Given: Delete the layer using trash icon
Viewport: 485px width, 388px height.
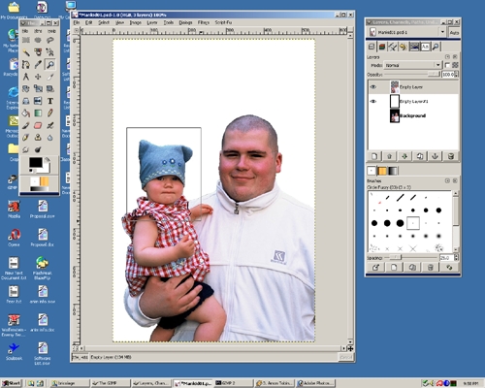Looking at the screenshot, I should (451, 156).
